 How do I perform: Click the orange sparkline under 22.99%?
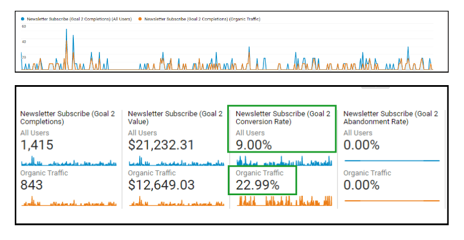pos(284,201)
